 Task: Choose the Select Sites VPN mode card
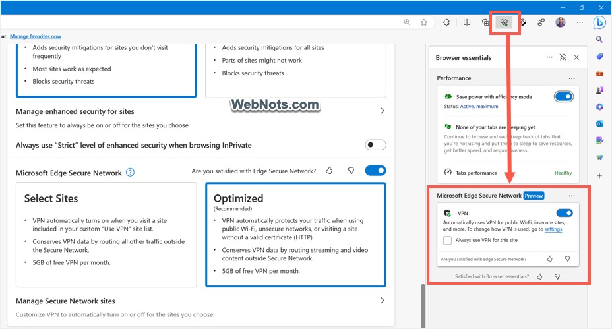point(106,235)
